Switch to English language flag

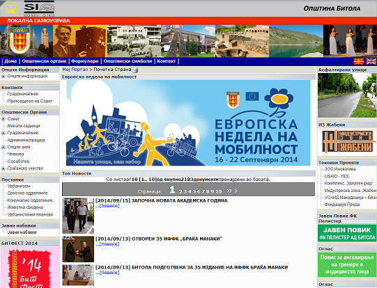pos(371,61)
